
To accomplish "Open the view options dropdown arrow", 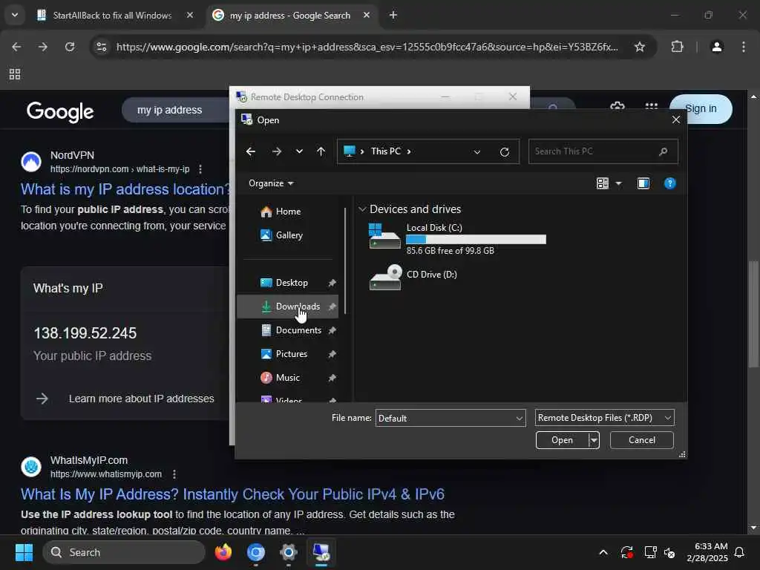I will click(x=618, y=183).
